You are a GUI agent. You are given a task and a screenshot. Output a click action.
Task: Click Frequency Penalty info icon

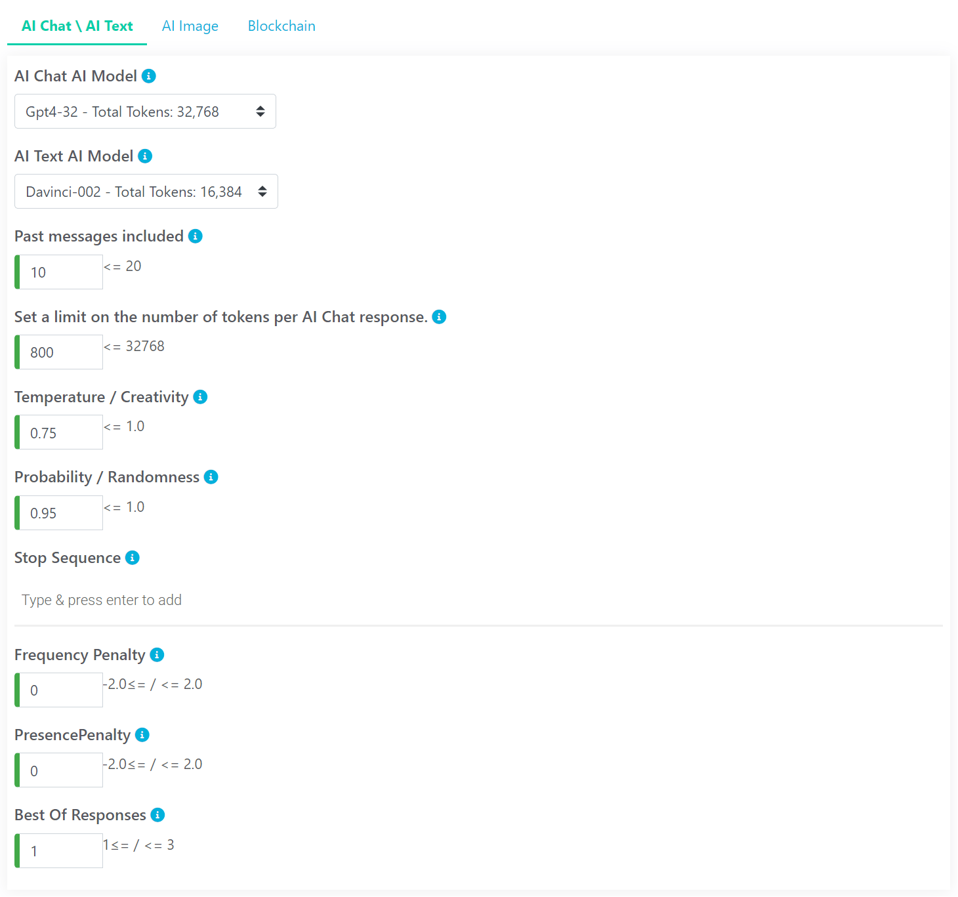157,655
